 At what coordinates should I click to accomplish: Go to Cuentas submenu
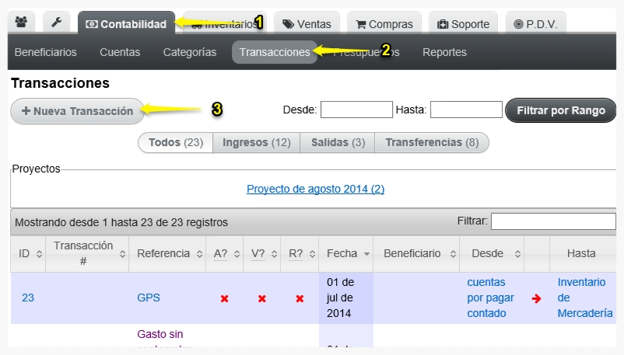[x=120, y=52]
